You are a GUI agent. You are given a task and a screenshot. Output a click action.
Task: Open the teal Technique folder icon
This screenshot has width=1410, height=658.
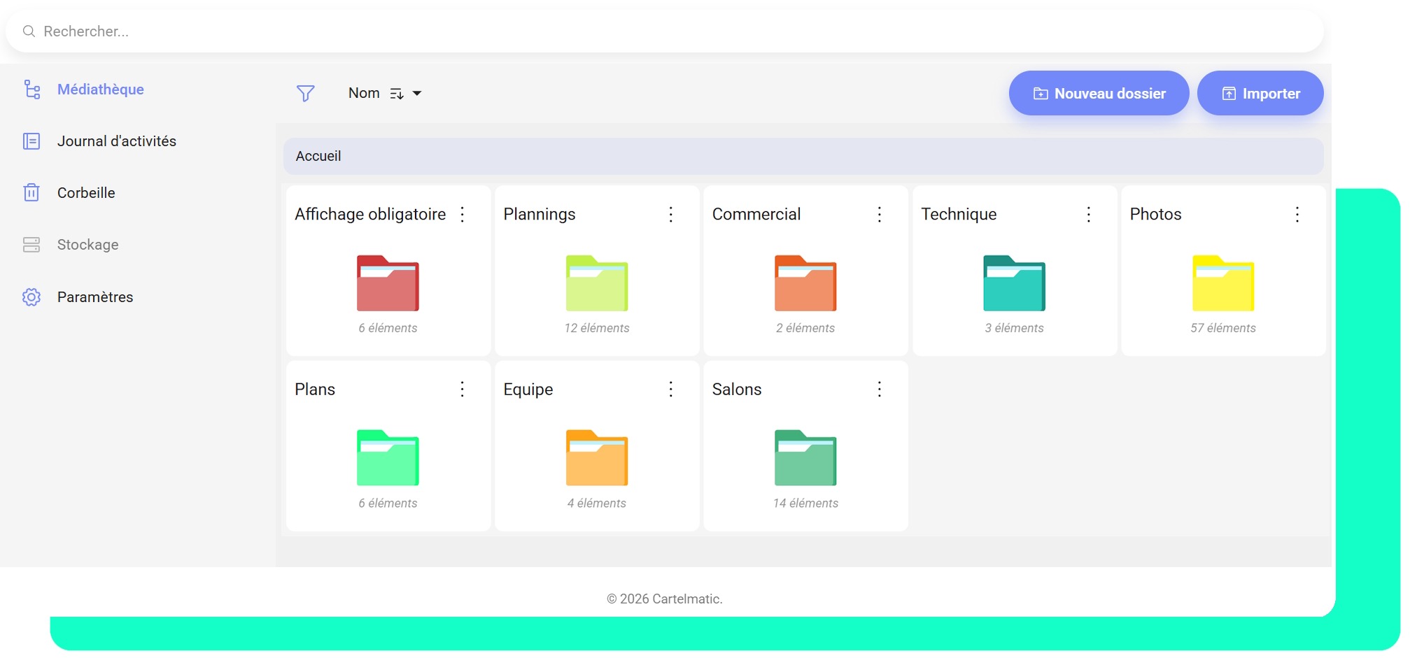click(1014, 283)
